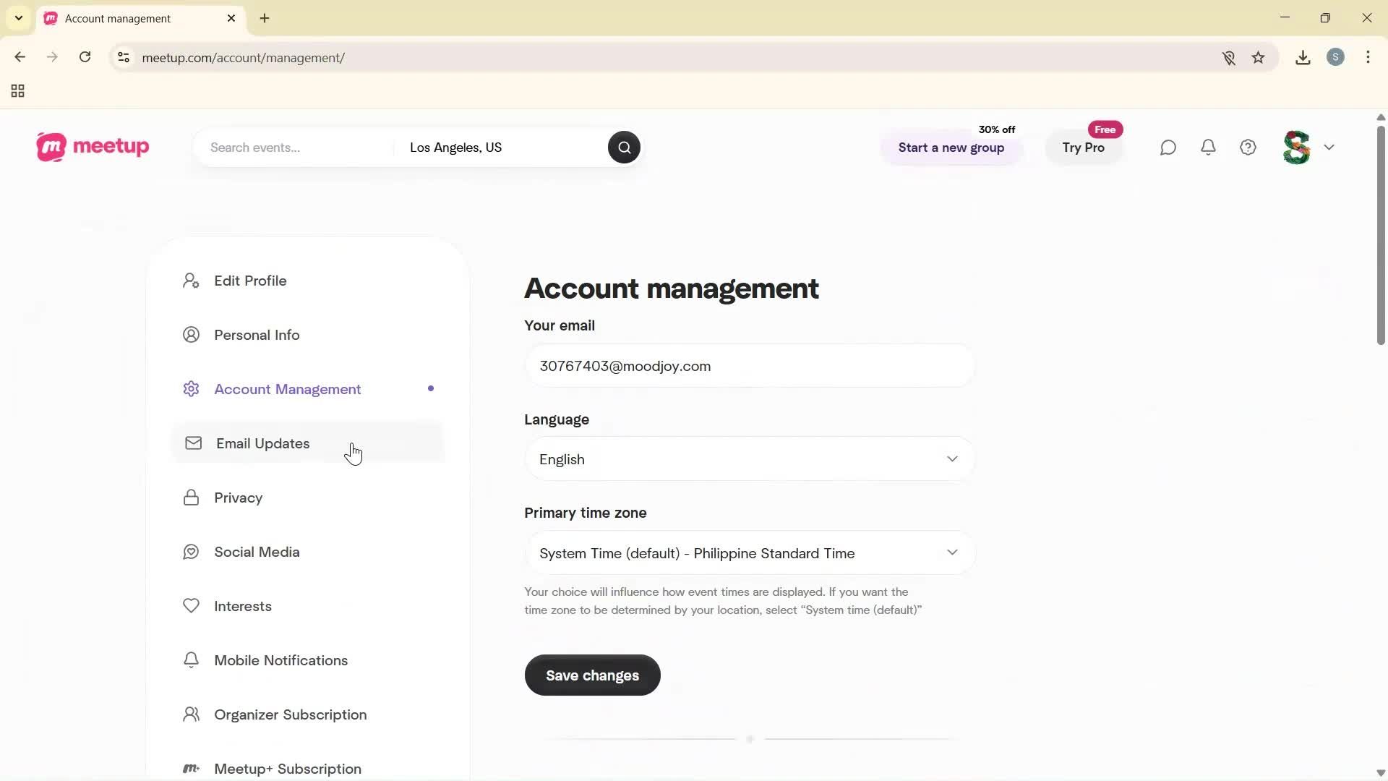This screenshot has height=781, width=1388.
Task: Click Start a new group
Action: pyautogui.click(x=951, y=148)
